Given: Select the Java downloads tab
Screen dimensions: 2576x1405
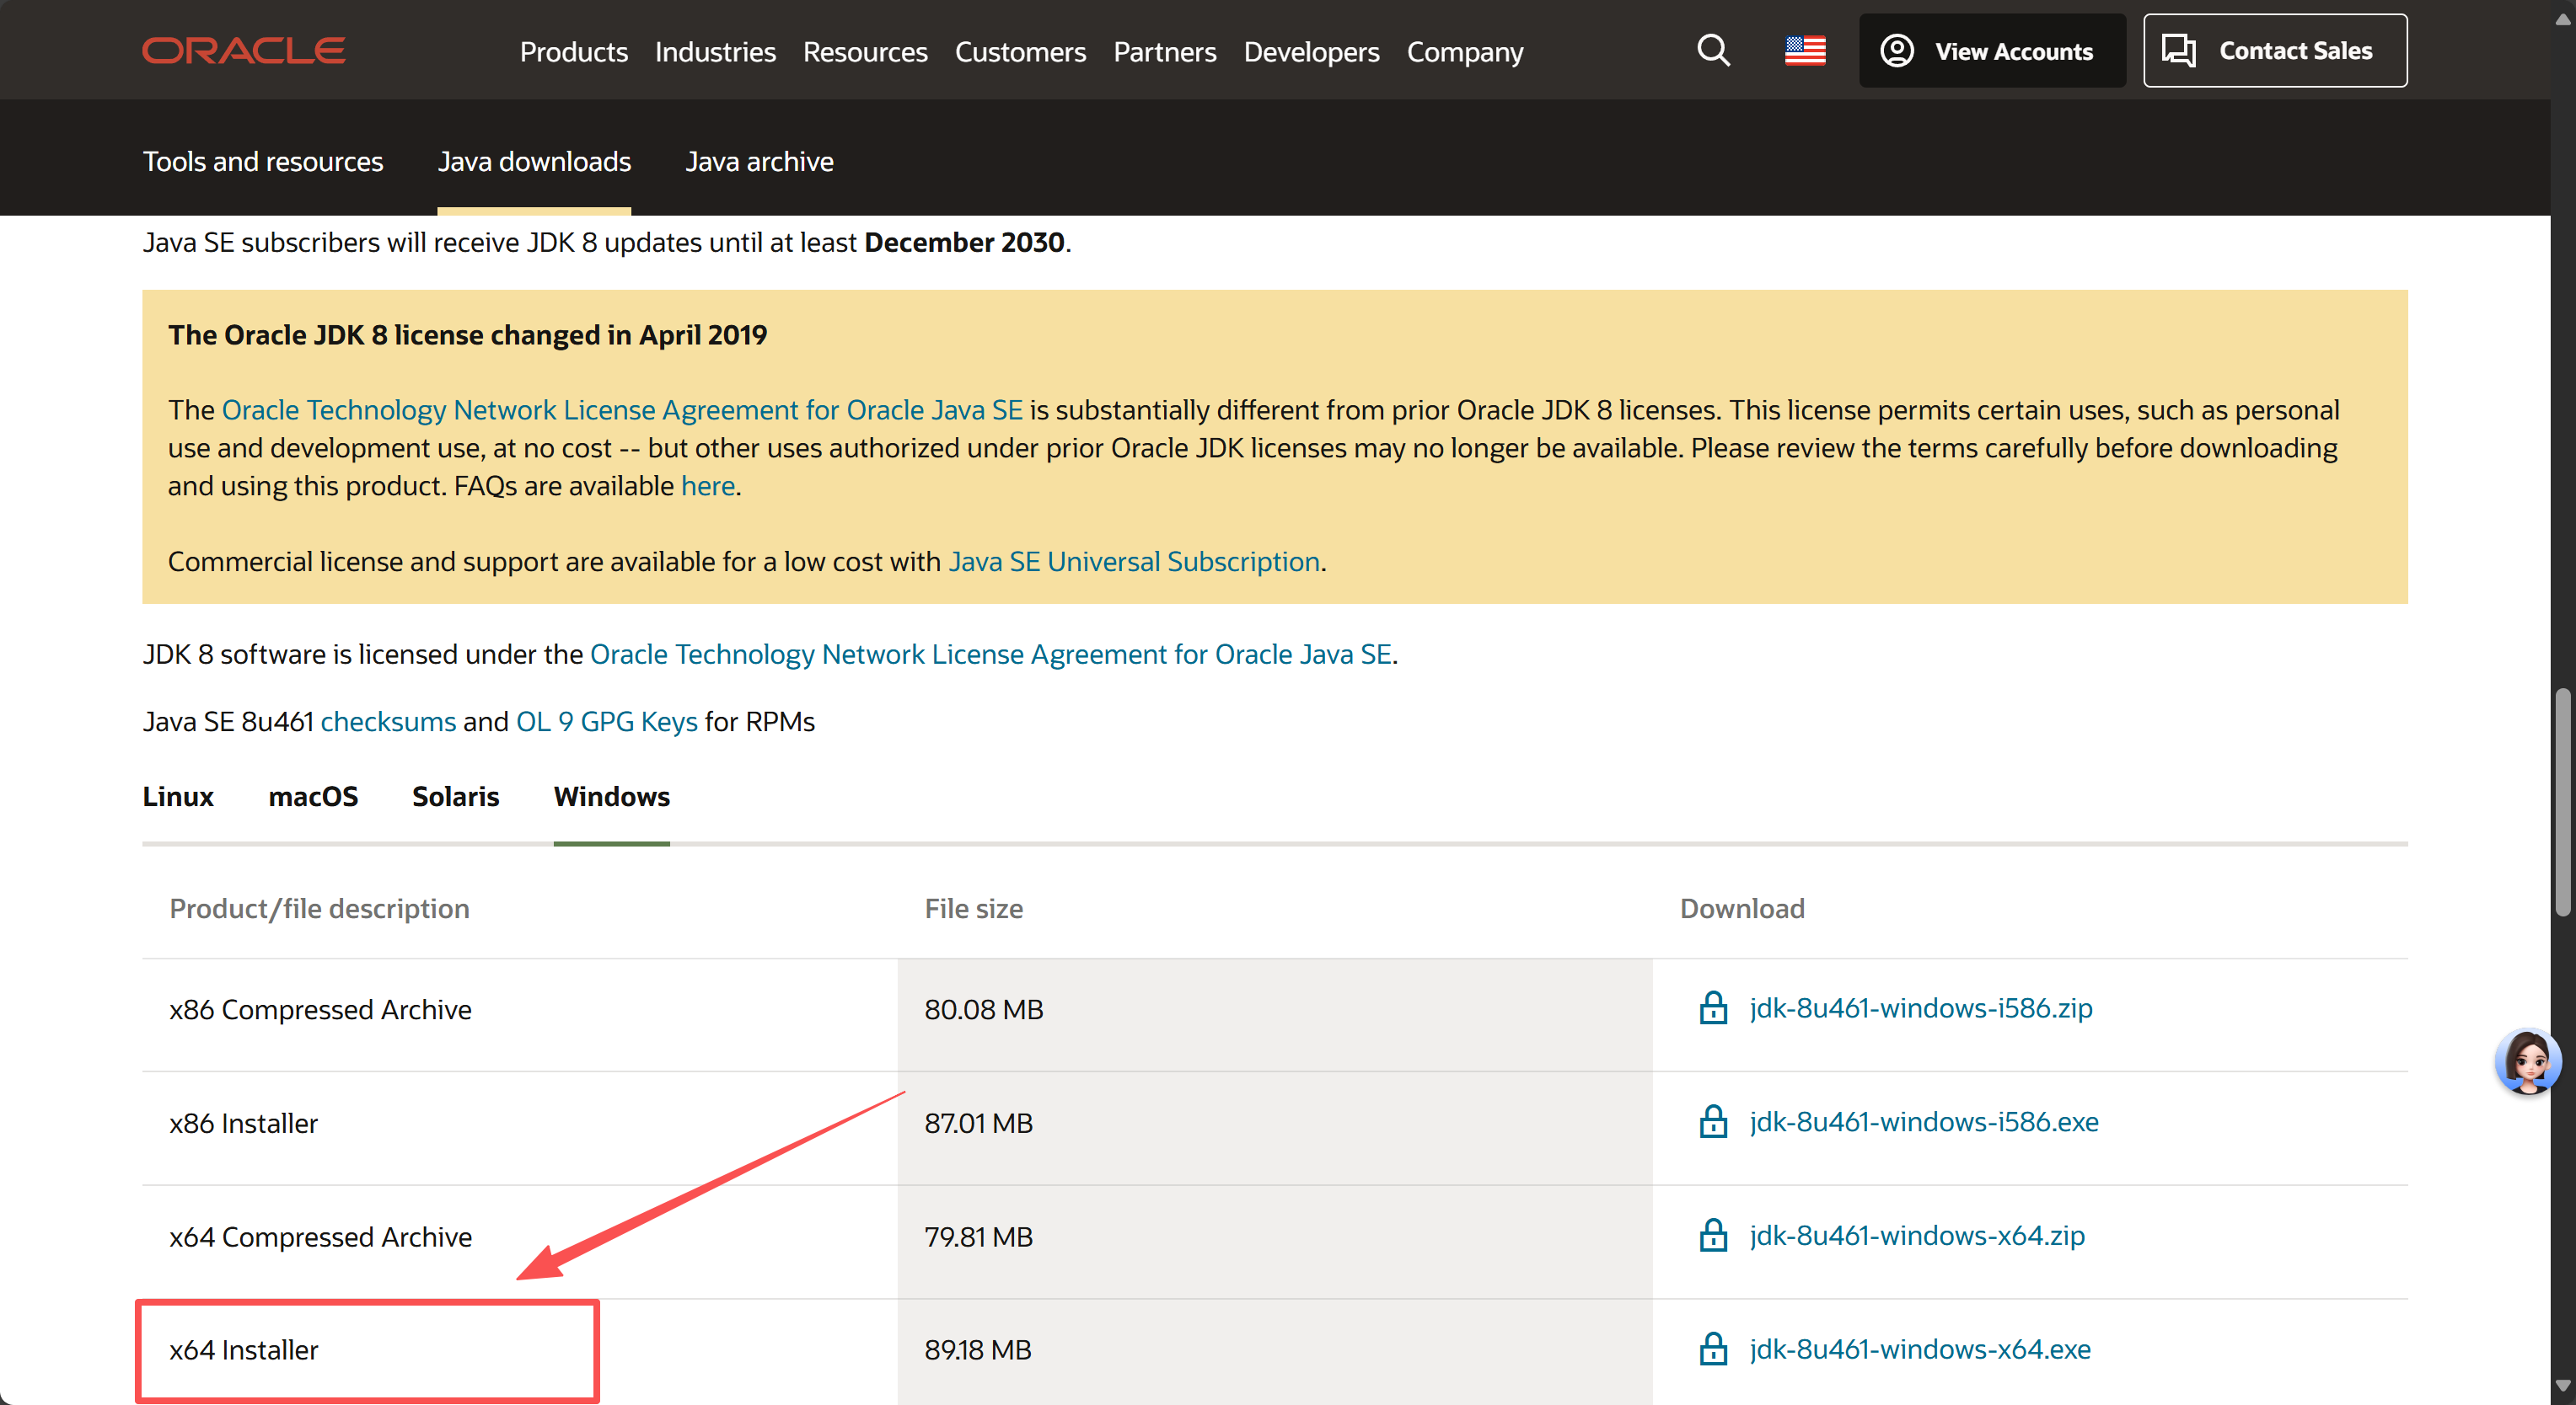Looking at the screenshot, I should click(534, 162).
